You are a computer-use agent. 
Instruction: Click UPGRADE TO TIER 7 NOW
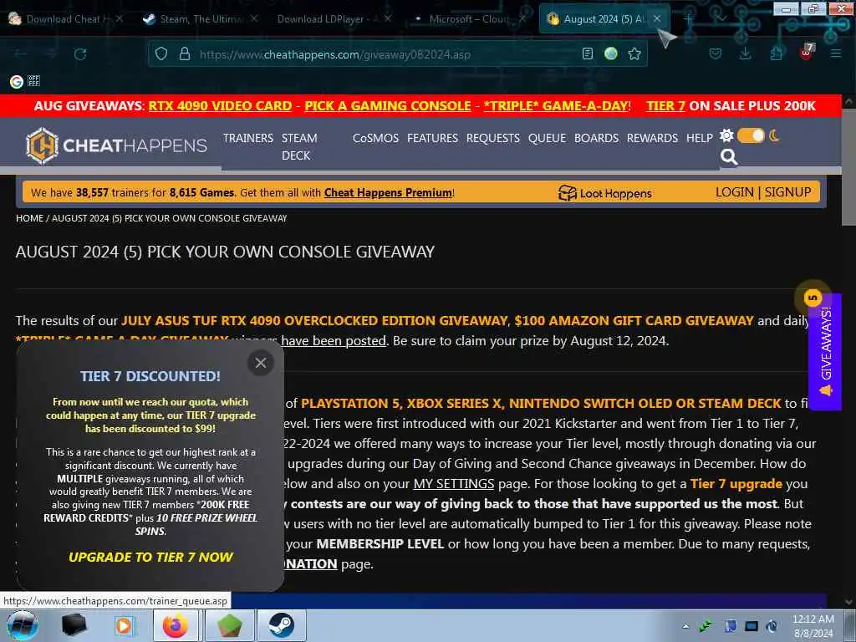point(150,558)
